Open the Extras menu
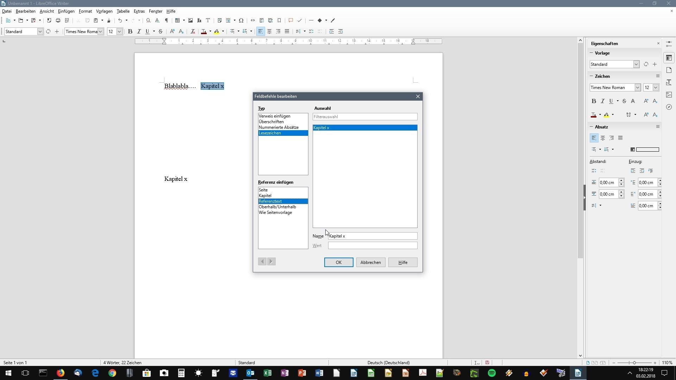This screenshot has width=676, height=380. [x=139, y=11]
